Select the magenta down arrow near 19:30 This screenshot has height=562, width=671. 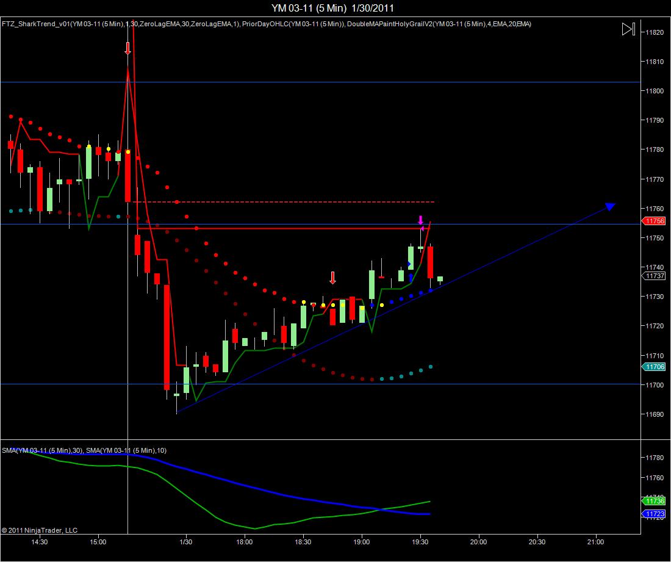(421, 220)
